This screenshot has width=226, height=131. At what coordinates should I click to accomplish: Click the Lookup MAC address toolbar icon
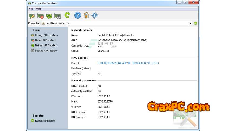click(57, 16)
